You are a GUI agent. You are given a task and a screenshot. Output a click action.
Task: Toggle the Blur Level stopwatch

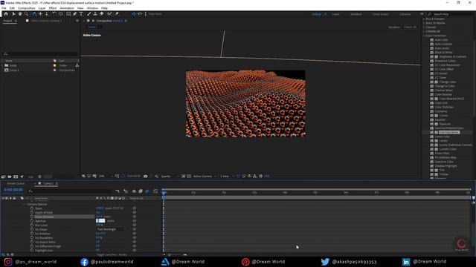[32, 225]
